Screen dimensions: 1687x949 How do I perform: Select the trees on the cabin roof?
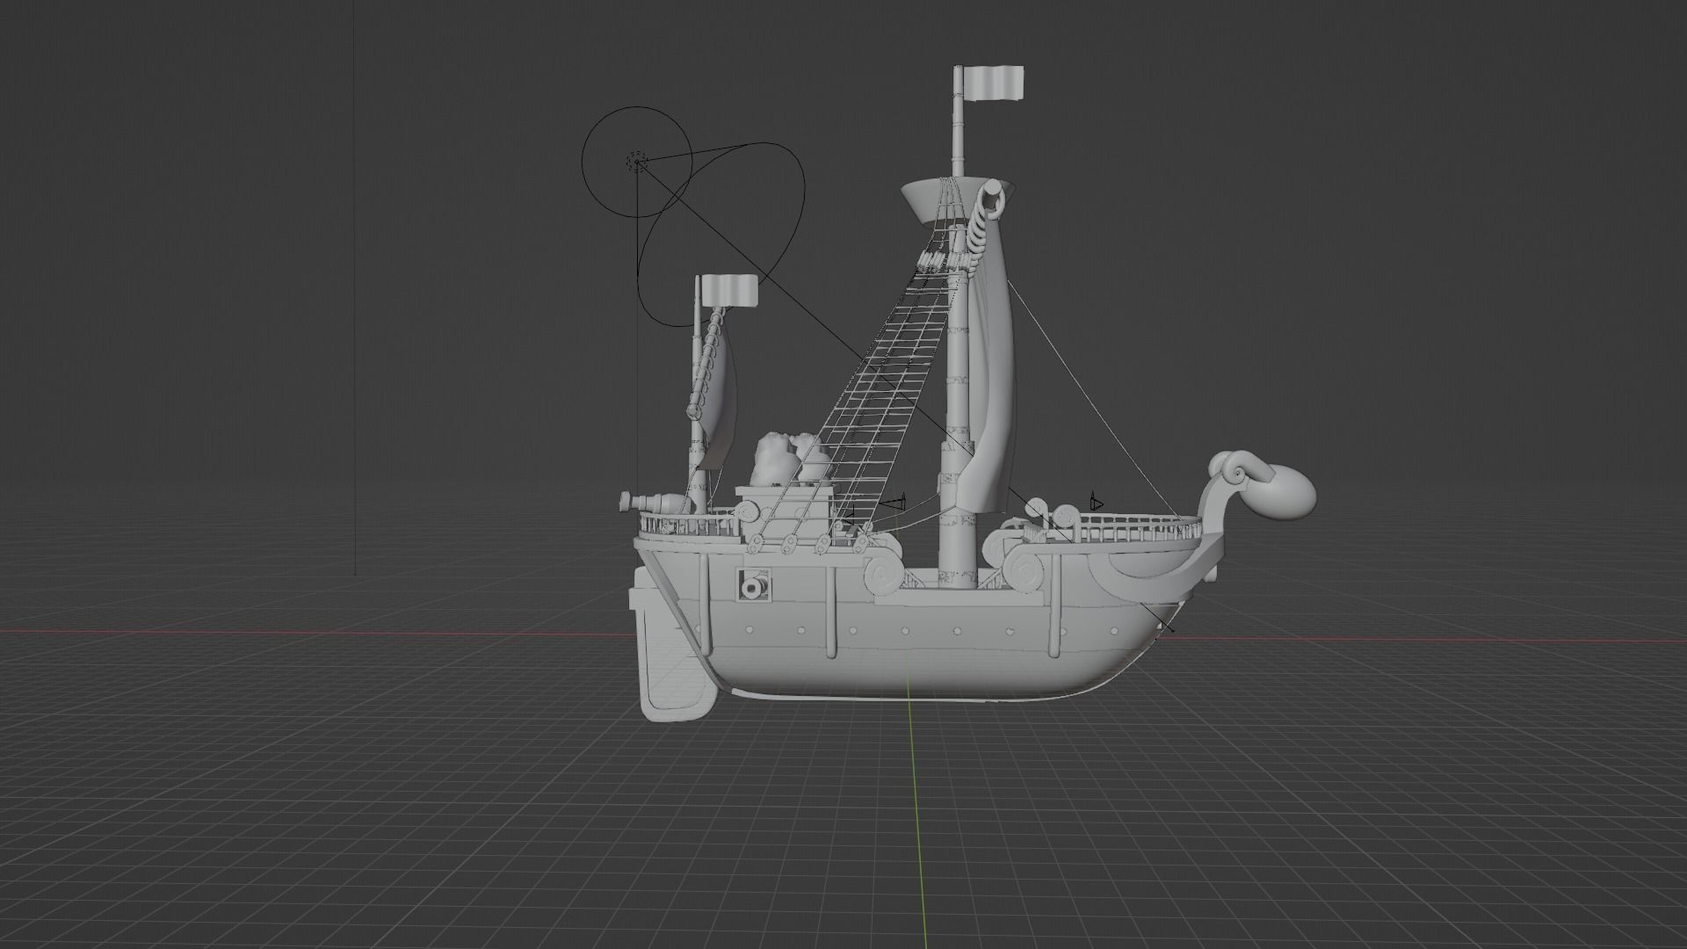791,459
